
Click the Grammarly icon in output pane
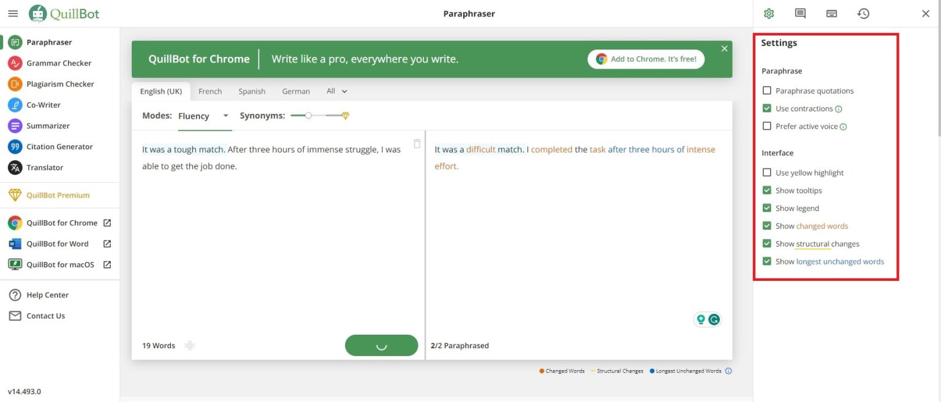pyautogui.click(x=714, y=319)
